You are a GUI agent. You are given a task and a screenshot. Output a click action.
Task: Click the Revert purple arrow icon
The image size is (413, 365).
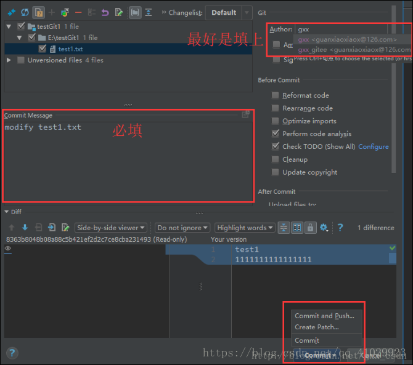[105, 12]
